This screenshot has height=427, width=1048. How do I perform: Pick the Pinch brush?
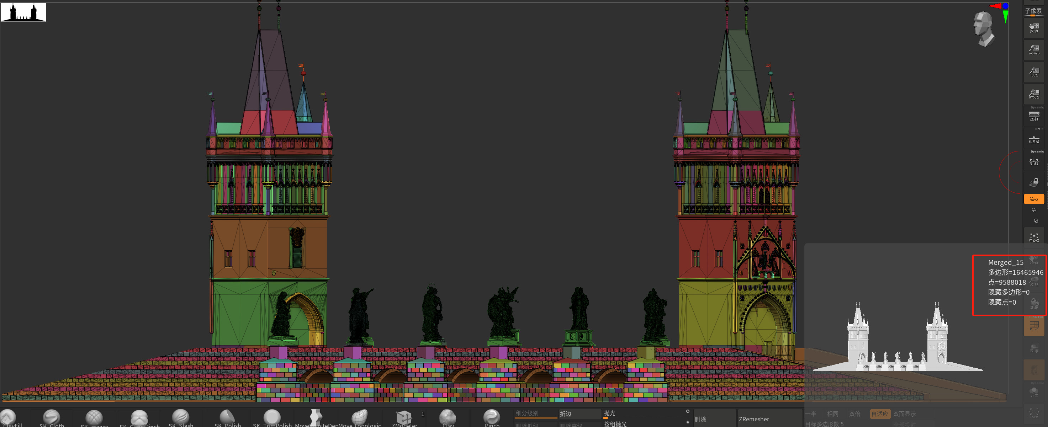tap(492, 418)
